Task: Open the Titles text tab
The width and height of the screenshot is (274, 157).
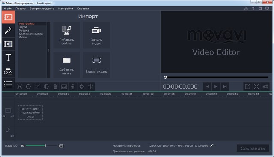Action: click(8, 58)
